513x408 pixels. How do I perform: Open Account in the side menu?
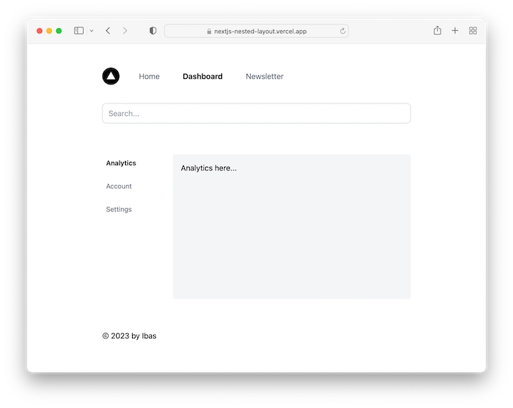pos(119,186)
